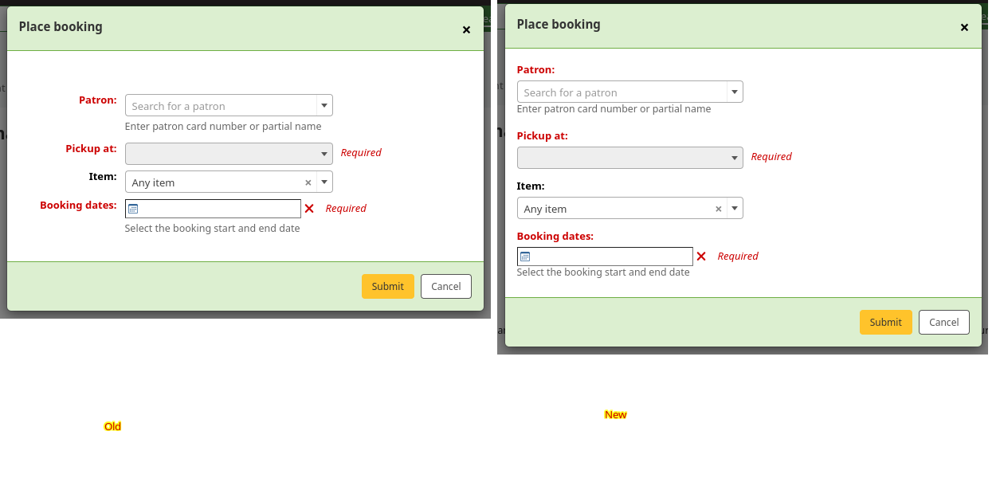Cancel the booking in the new layout dialog

(943, 323)
